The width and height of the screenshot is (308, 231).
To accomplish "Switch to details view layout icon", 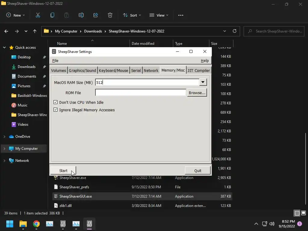I will pos(297,213).
